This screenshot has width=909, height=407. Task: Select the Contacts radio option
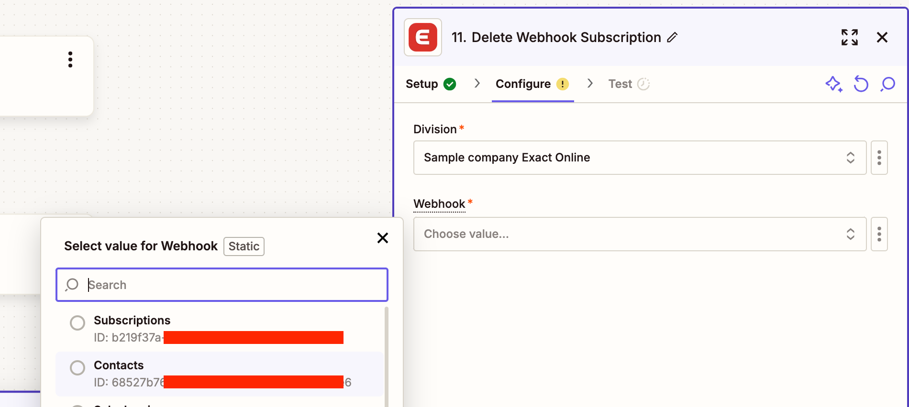point(78,368)
